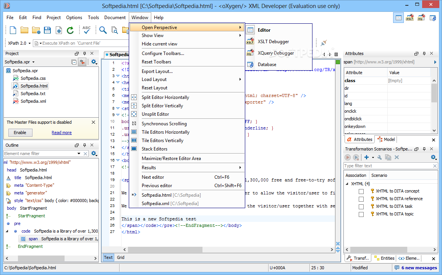Select Softpedia.xml in project tree

33,101
